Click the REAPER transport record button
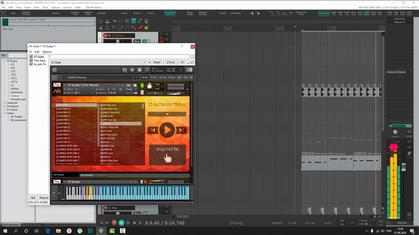The image size is (419, 235). (114, 223)
